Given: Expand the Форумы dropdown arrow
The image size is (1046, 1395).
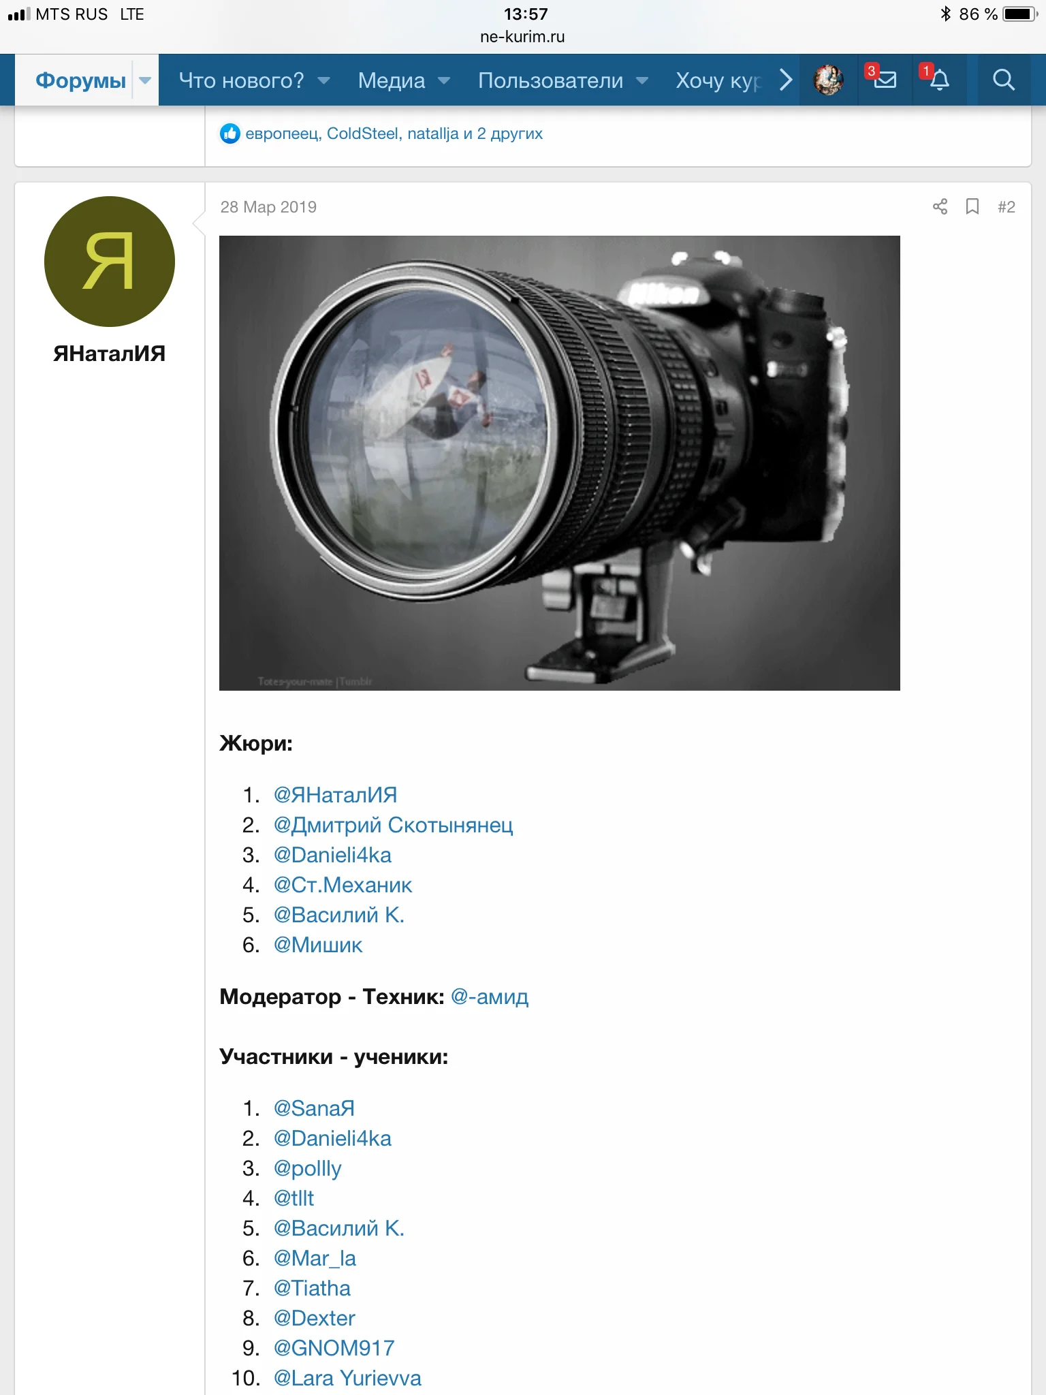Looking at the screenshot, I should coord(145,80).
